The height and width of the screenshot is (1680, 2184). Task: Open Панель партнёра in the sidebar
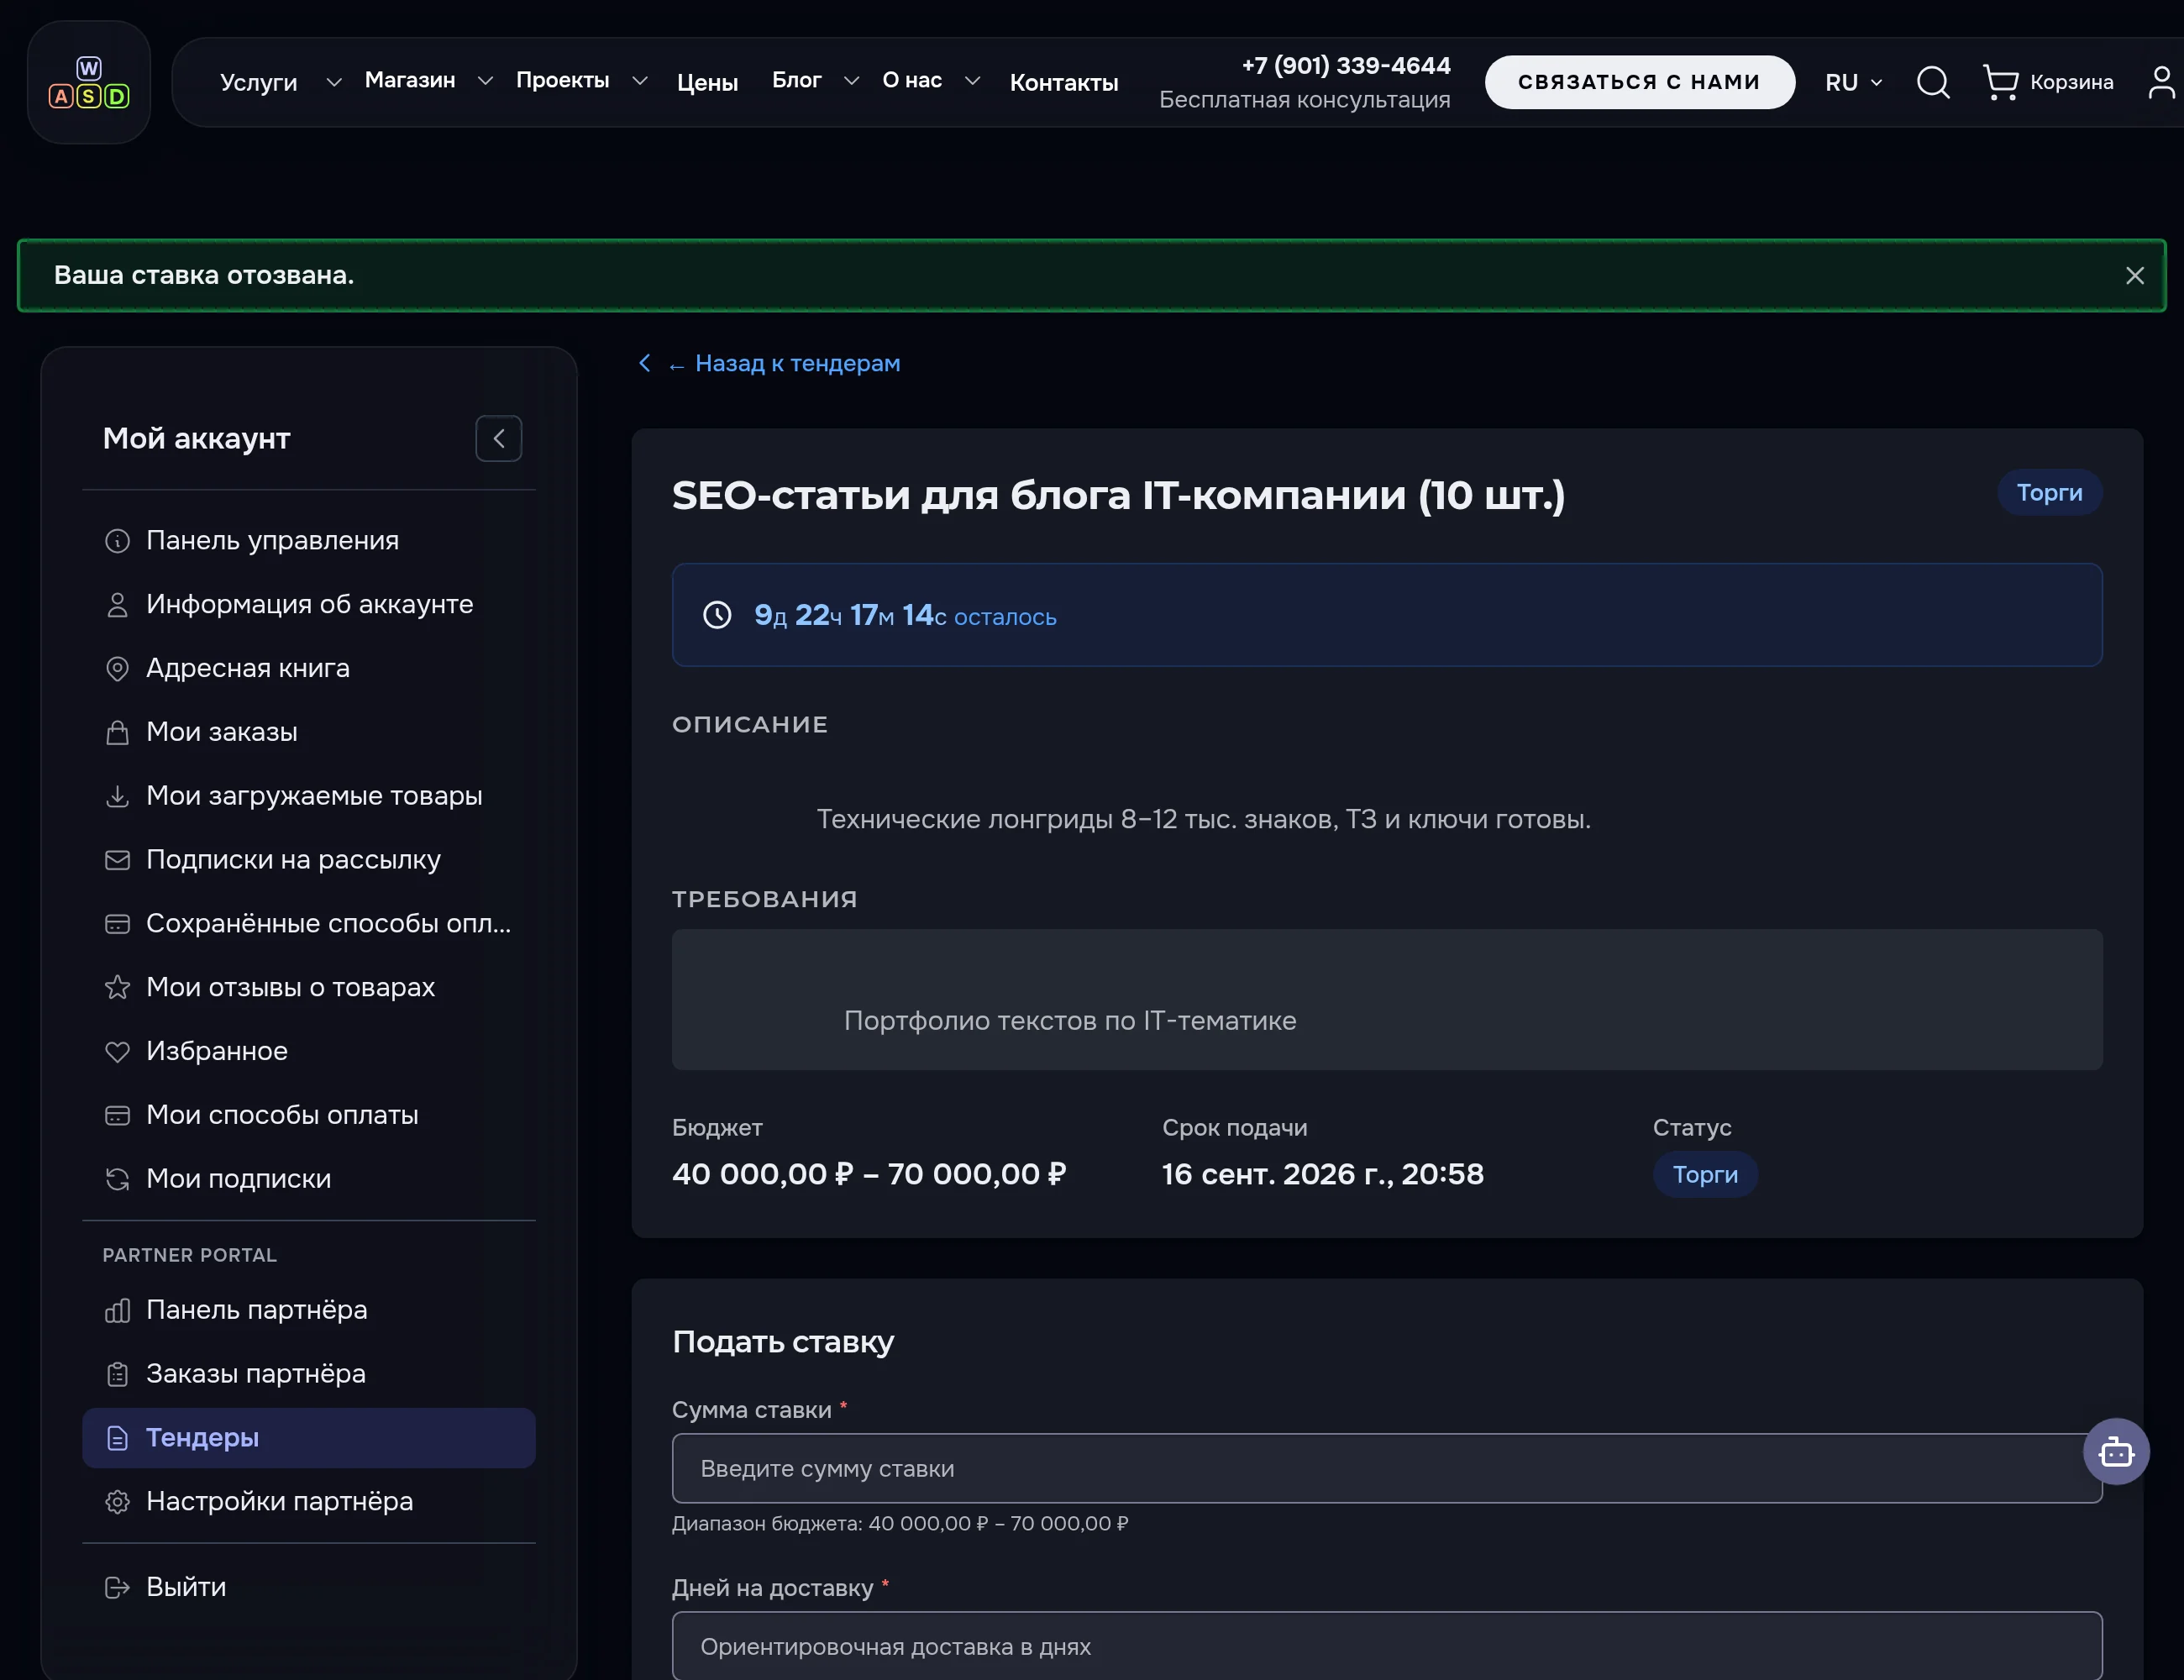click(309, 1310)
